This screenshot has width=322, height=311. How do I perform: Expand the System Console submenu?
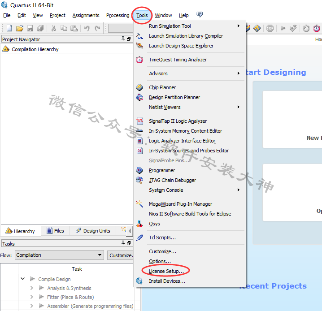point(190,190)
